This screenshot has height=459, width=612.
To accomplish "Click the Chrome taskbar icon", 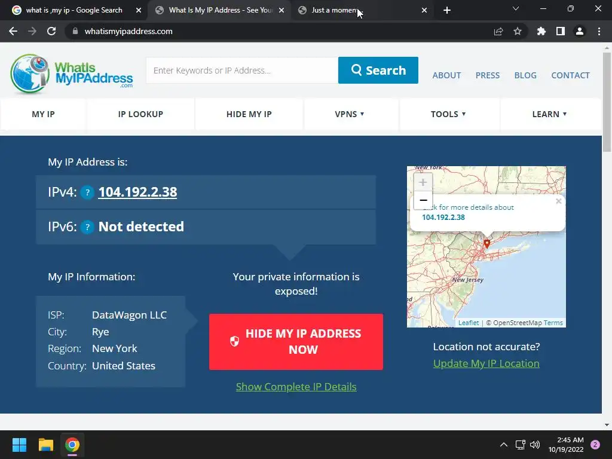I will tap(72, 445).
